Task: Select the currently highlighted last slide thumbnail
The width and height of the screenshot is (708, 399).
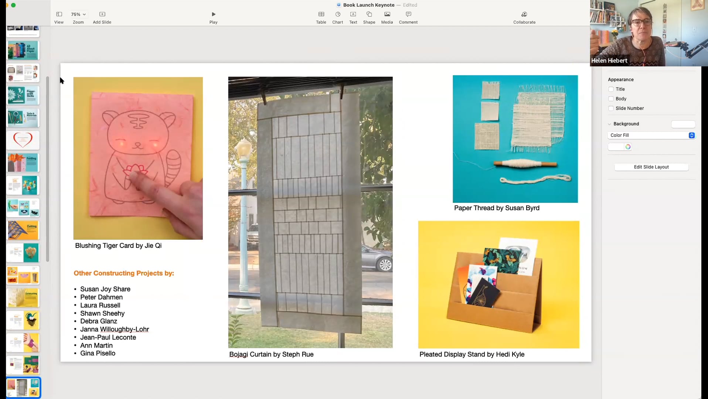Action: [23, 388]
